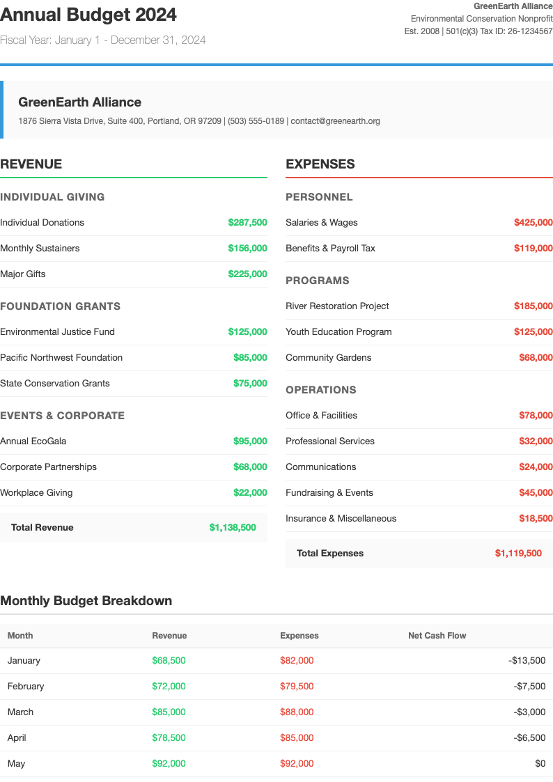Click the Total Expenses value $1,119,500
Viewport: 553px width, 782px height.
pyautogui.click(x=518, y=553)
